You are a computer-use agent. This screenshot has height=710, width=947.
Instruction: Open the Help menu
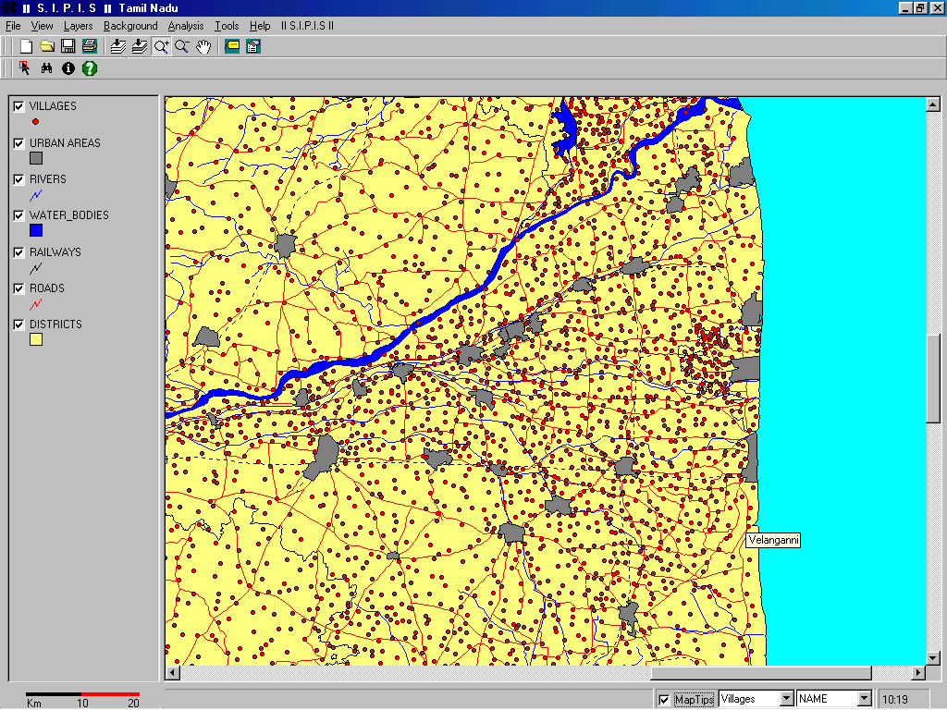click(x=260, y=26)
